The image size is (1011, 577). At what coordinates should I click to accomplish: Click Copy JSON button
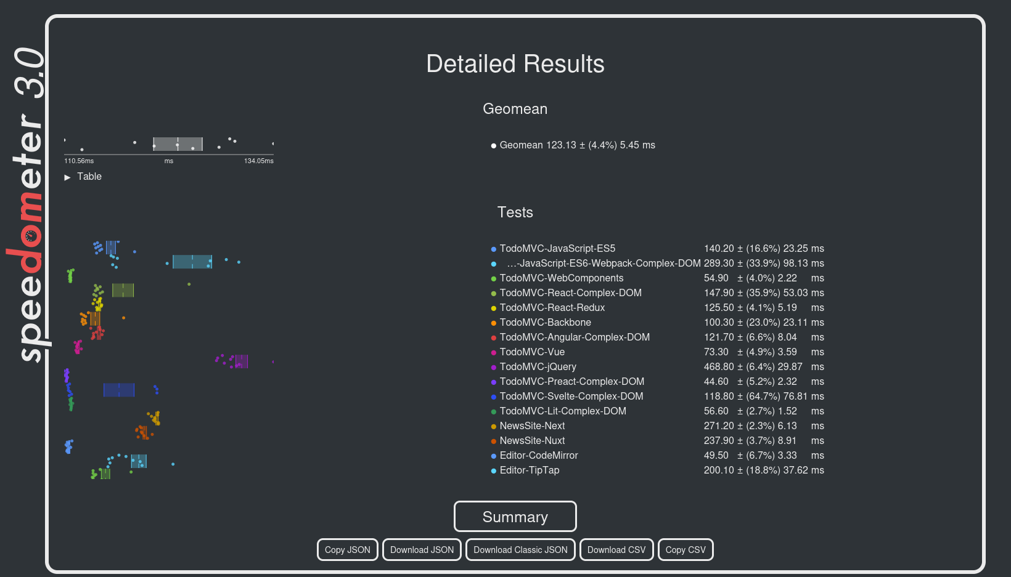(348, 550)
